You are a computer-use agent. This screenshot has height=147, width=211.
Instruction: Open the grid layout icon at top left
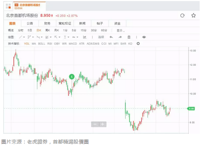click(x=8, y=6)
